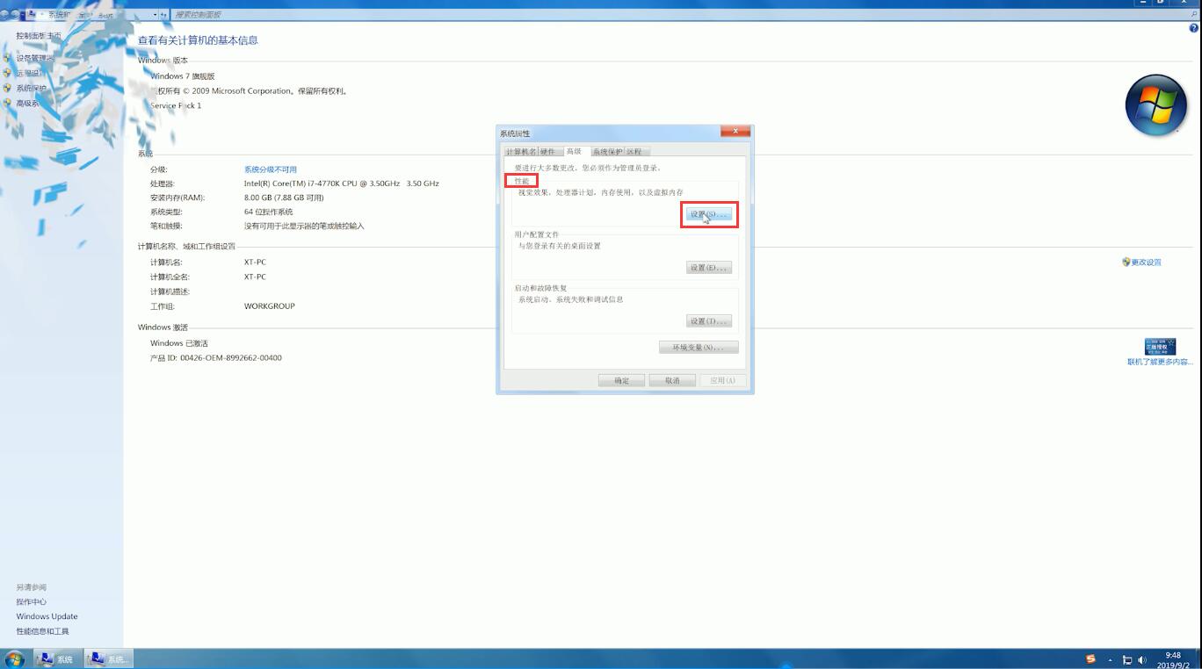Open startup and recovery Settings (T) button

[x=709, y=321]
